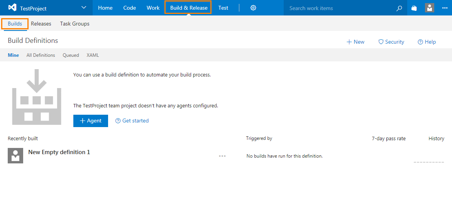Click the question icon beside Get started
The height and width of the screenshot is (214, 452).
pos(118,121)
